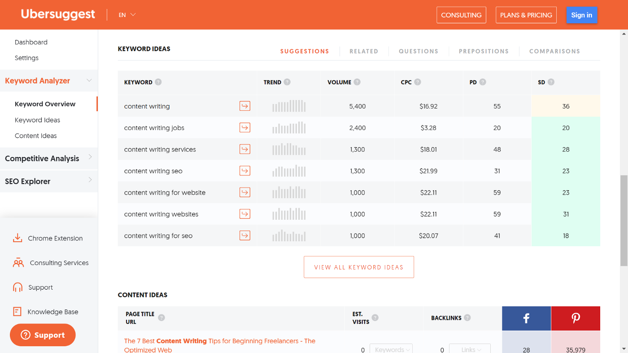Click the $21.99 CPC value

coord(428,171)
